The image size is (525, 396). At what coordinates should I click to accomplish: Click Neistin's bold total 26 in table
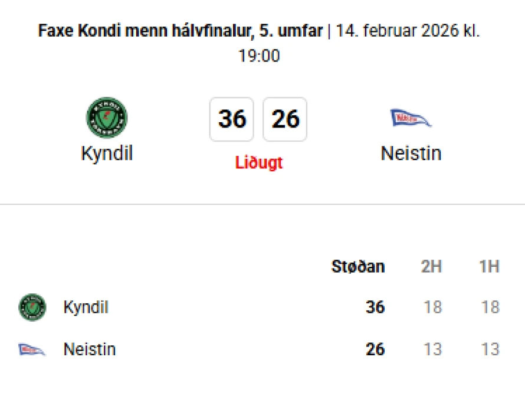point(375,349)
